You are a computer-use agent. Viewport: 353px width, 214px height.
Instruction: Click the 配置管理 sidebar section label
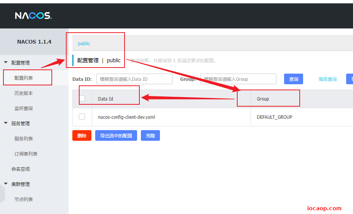click(x=21, y=63)
